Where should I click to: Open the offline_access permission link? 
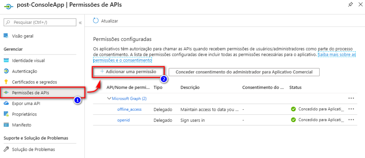tap(129, 109)
